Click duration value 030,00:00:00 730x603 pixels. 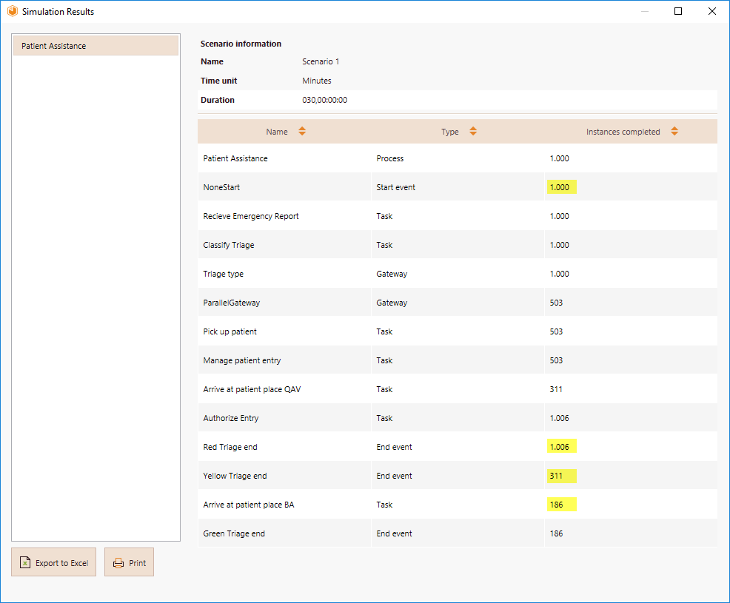point(324,100)
